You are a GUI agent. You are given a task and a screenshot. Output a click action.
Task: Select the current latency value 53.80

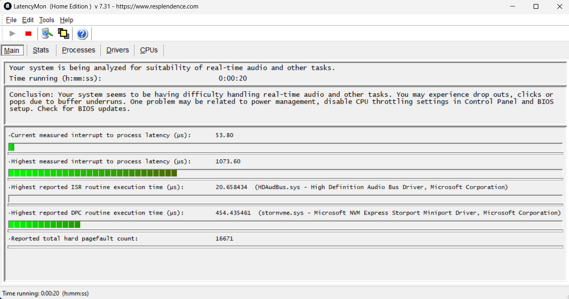coord(224,135)
